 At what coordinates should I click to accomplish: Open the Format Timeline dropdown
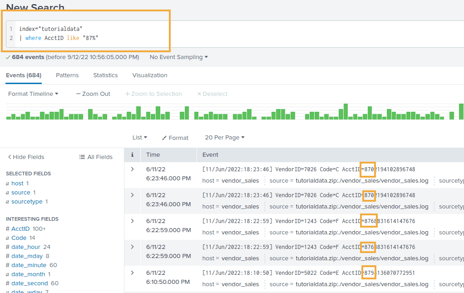(x=33, y=94)
